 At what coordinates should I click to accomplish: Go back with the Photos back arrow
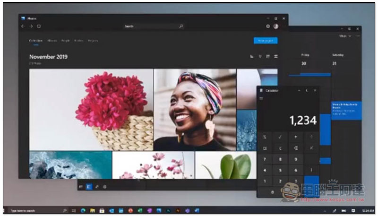point(23,26)
